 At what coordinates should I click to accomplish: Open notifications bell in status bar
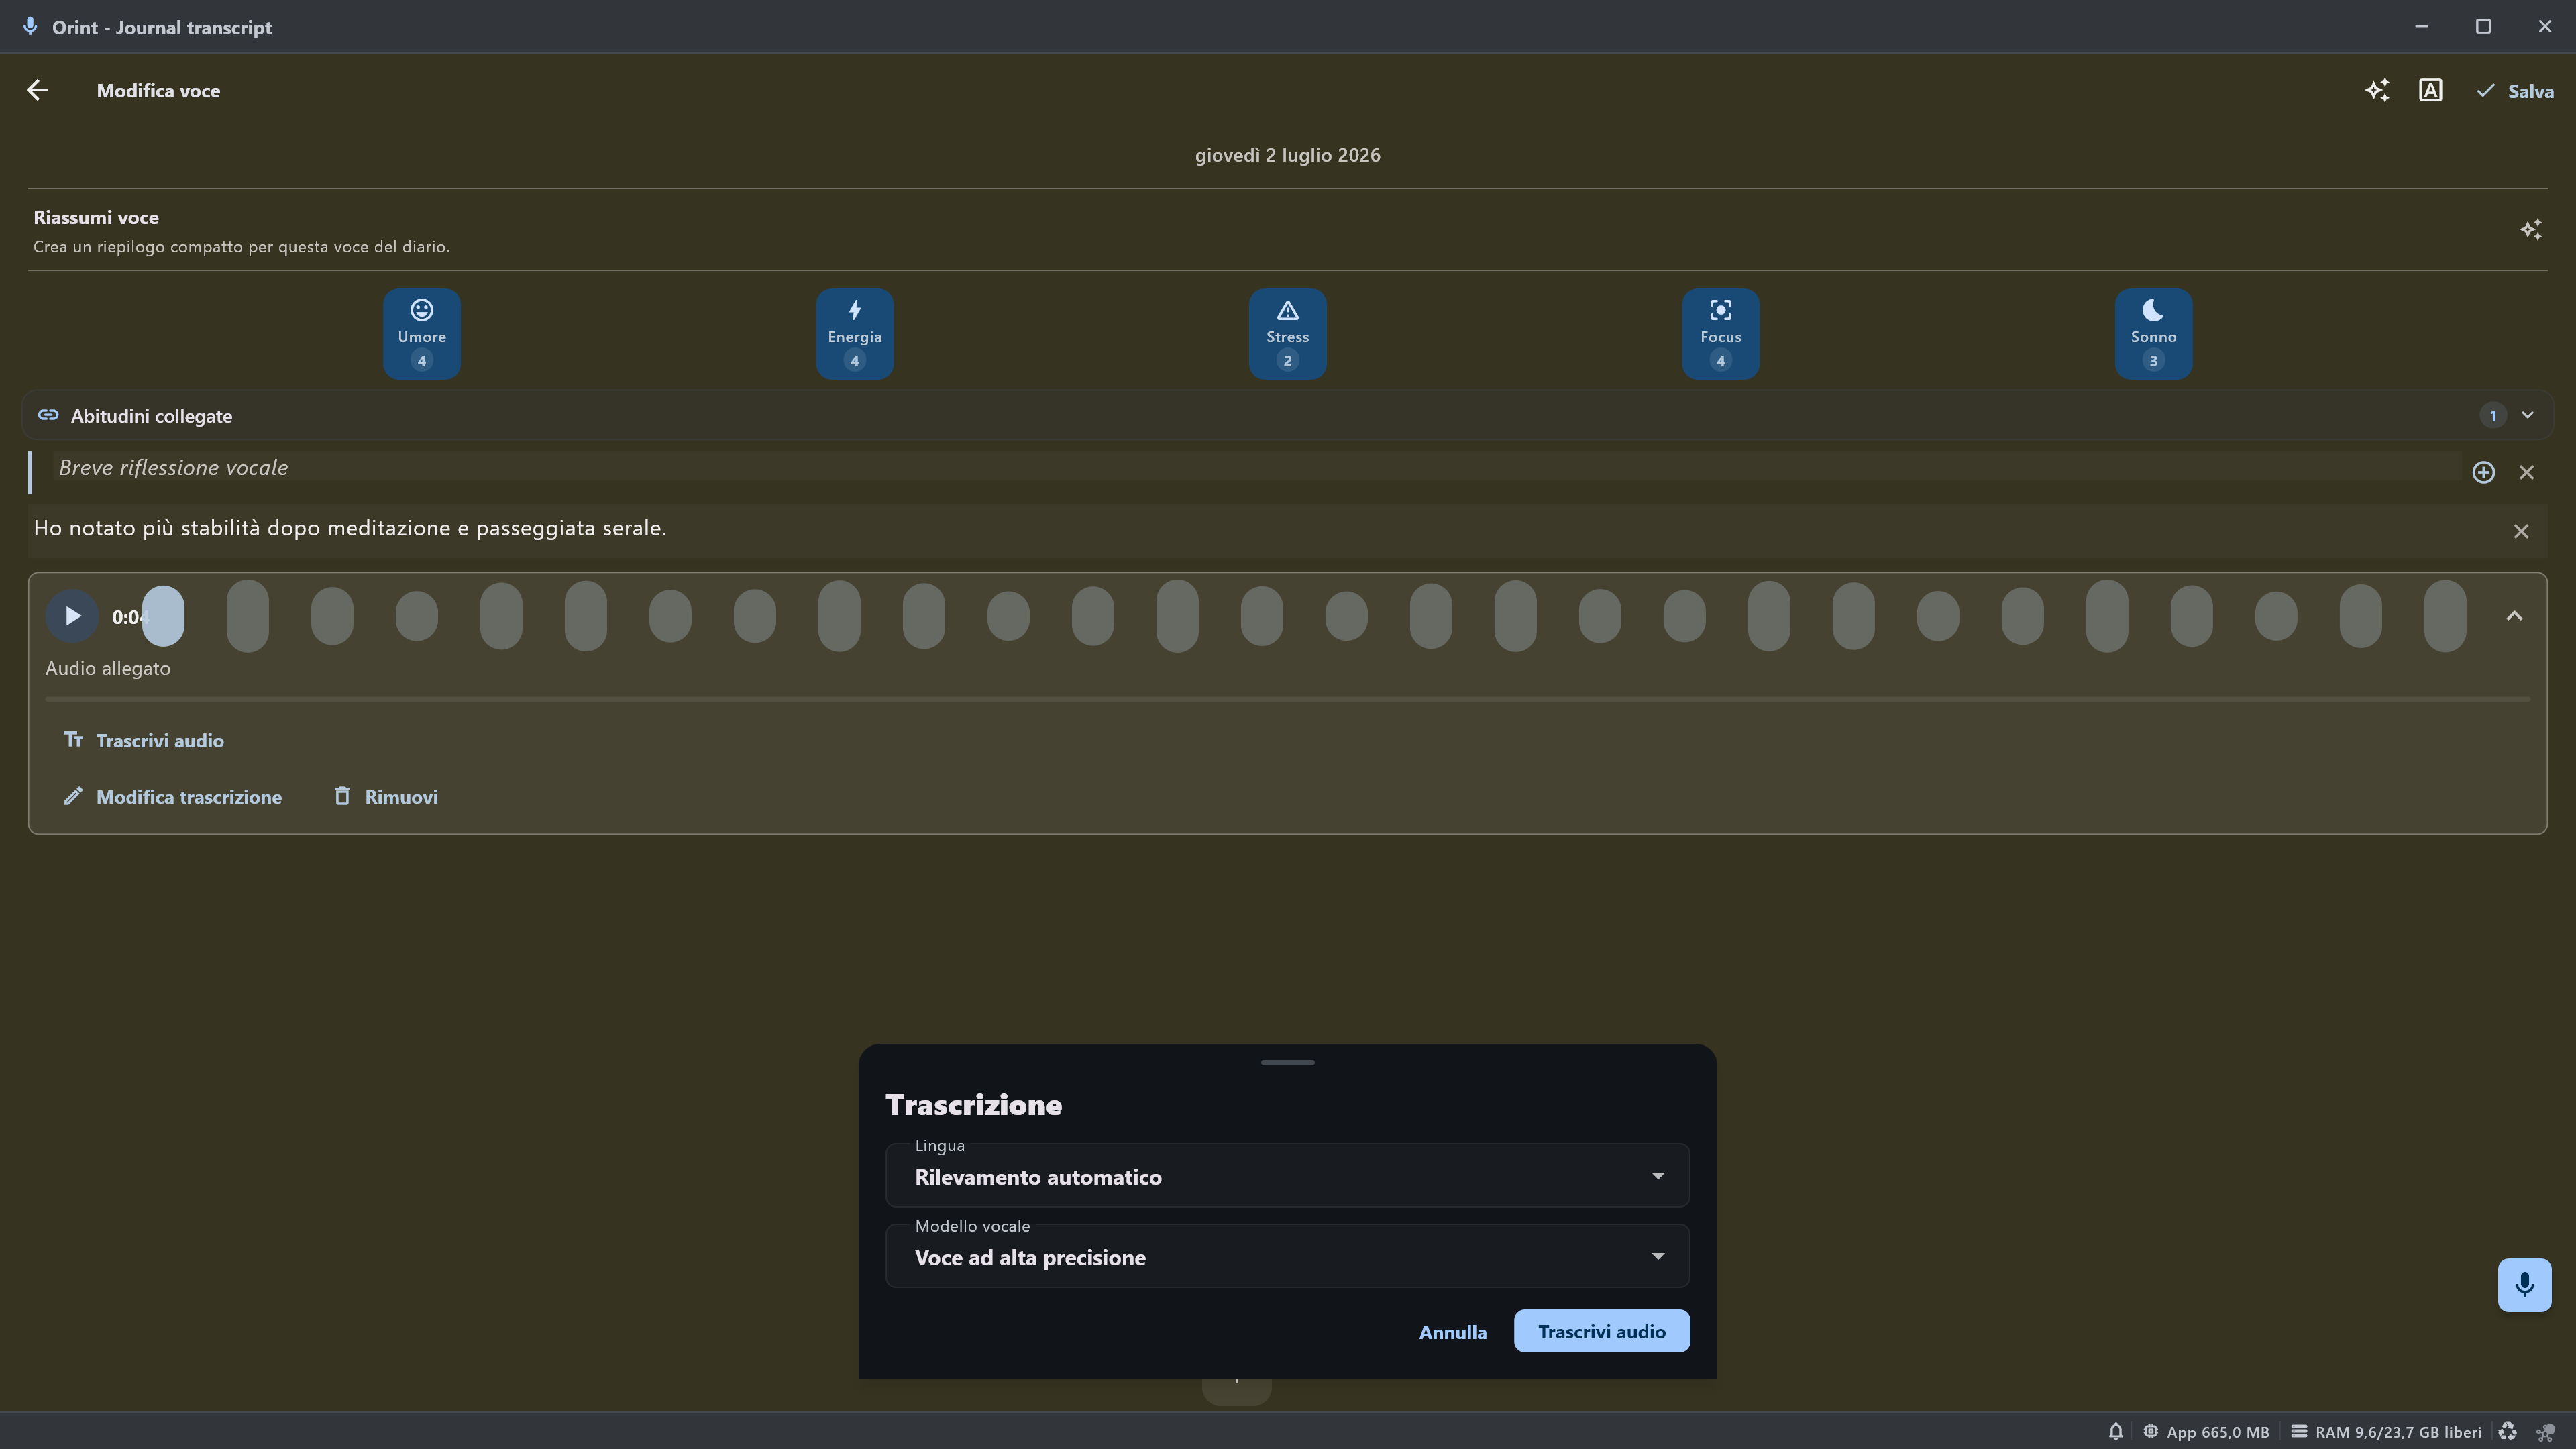(x=2115, y=1431)
